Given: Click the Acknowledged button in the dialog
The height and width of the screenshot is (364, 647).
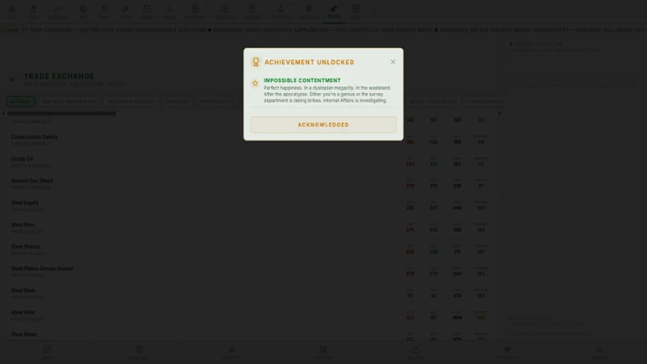Looking at the screenshot, I should click(323, 124).
